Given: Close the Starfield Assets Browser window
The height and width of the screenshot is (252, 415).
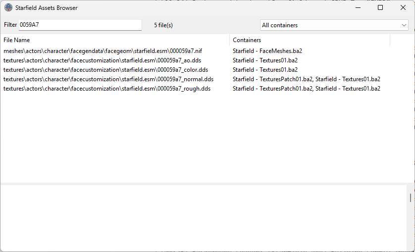Looking at the screenshot, I should click(x=403, y=8).
